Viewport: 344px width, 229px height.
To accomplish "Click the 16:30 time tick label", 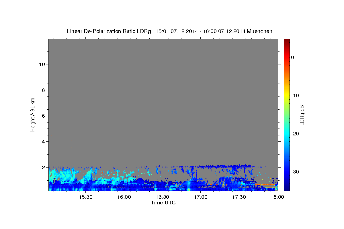I will [163, 197].
